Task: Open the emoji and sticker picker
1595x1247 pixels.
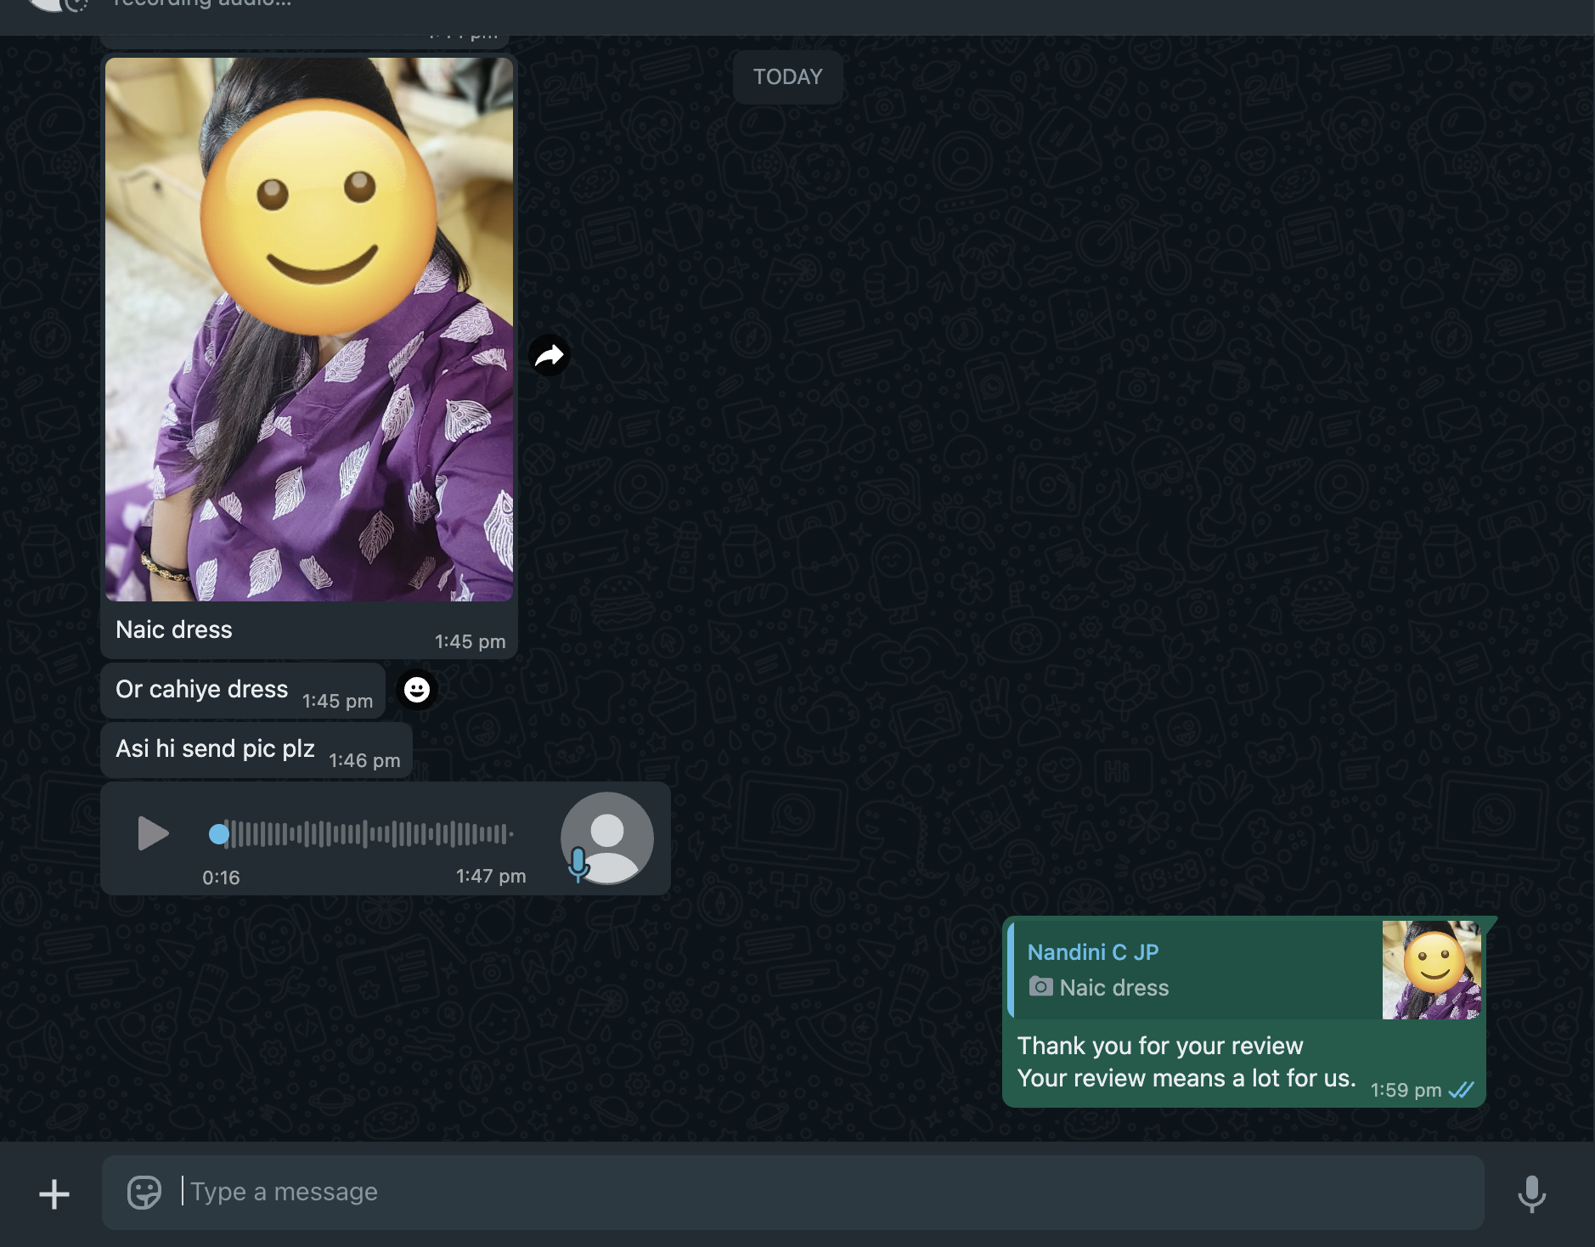Action: [x=144, y=1192]
